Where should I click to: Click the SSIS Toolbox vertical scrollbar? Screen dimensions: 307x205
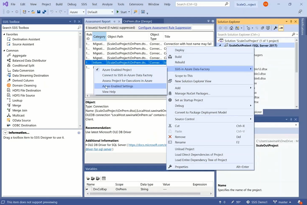point(80,42)
